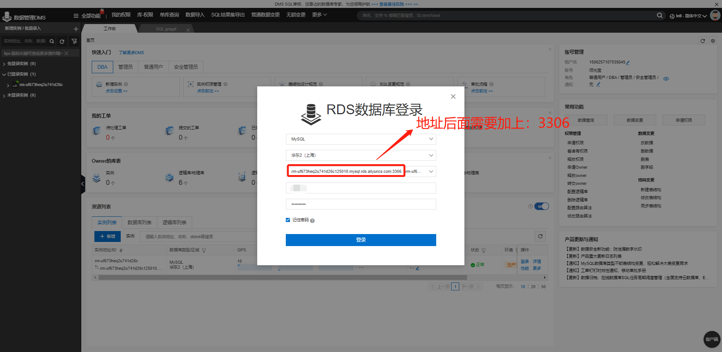Image resolution: width=722 pixels, height=352 pixels.
Task: Click help icon next to resource toggle
Action: [x=530, y=206]
